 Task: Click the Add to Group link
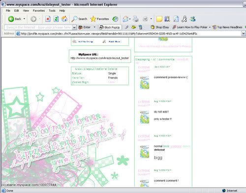86,42
